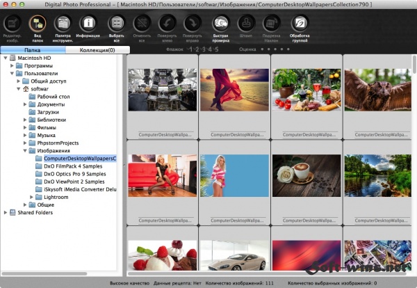Collapse the Macintosh HD tree node
This screenshot has width=417, height=288.
(x=6, y=58)
